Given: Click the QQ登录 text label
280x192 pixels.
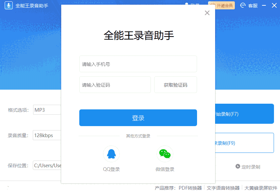Looking at the screenshot, I should tap(111, 169).
